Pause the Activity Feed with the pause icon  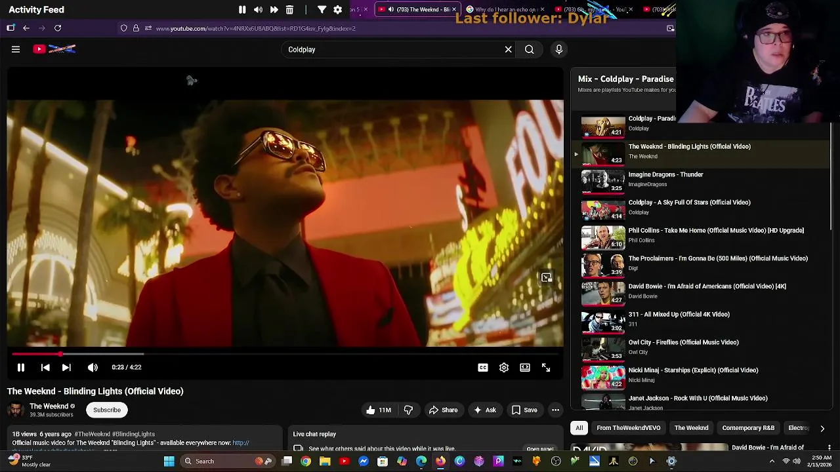click(242, 10)
